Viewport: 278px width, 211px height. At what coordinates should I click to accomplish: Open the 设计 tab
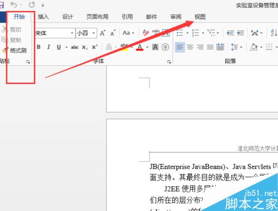click(x=68, y=17)
